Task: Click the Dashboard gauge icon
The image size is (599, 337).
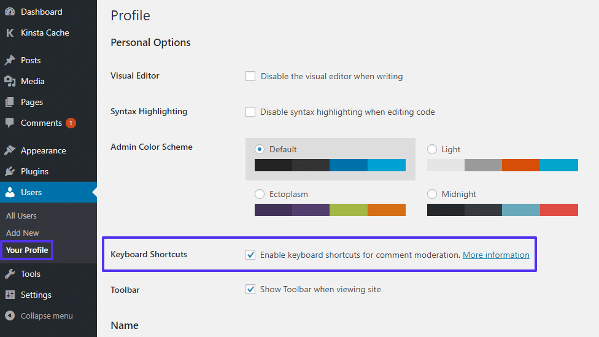Action: point(10,12)
